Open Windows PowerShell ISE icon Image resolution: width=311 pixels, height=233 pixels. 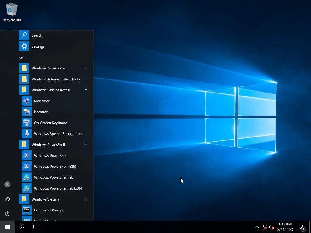[x=27, y=177]
